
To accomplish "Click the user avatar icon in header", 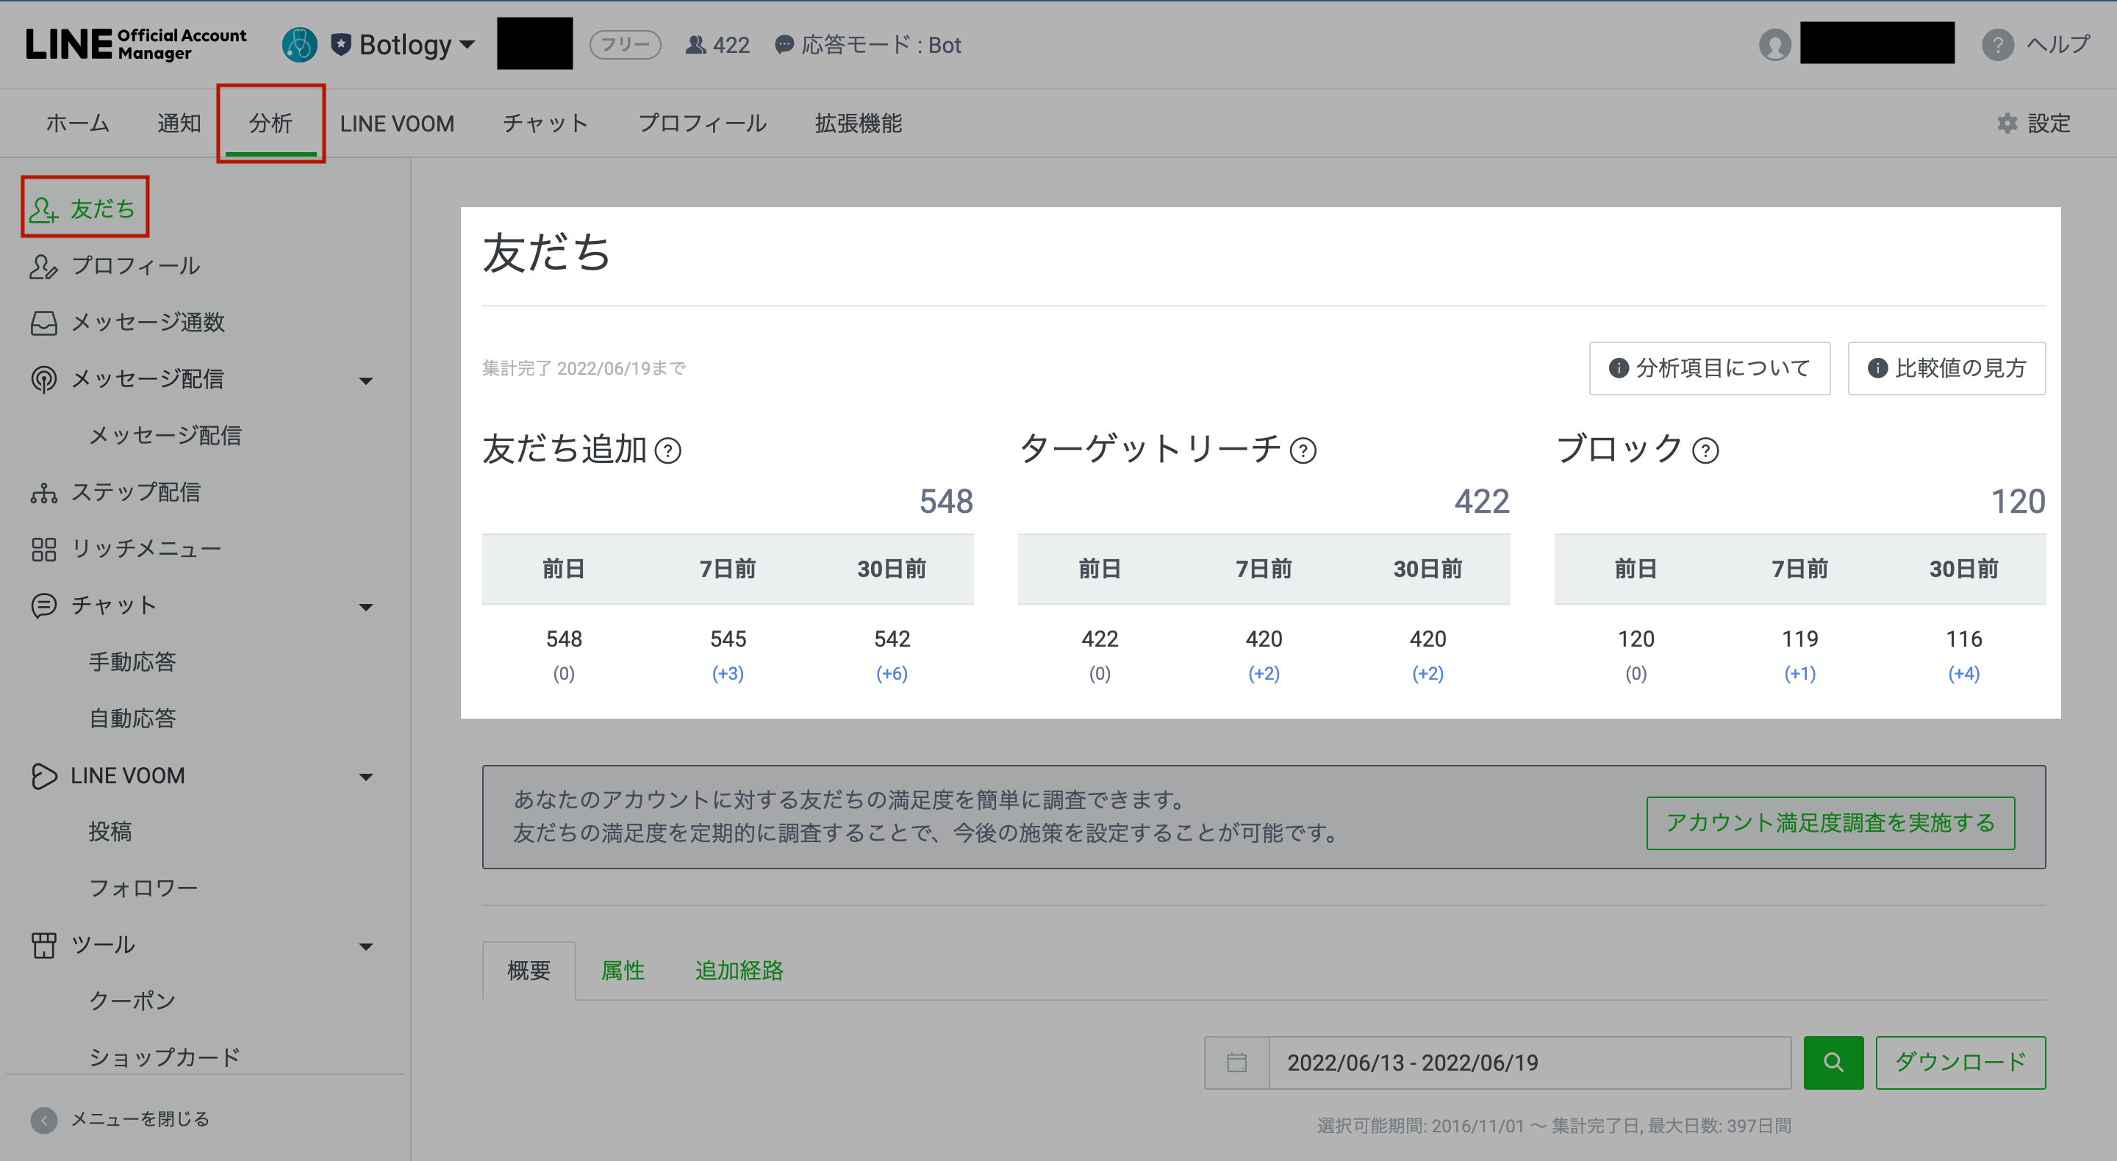I will [1774, 44].
